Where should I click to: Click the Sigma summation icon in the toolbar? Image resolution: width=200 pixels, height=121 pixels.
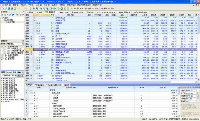[x=19, y=9]
